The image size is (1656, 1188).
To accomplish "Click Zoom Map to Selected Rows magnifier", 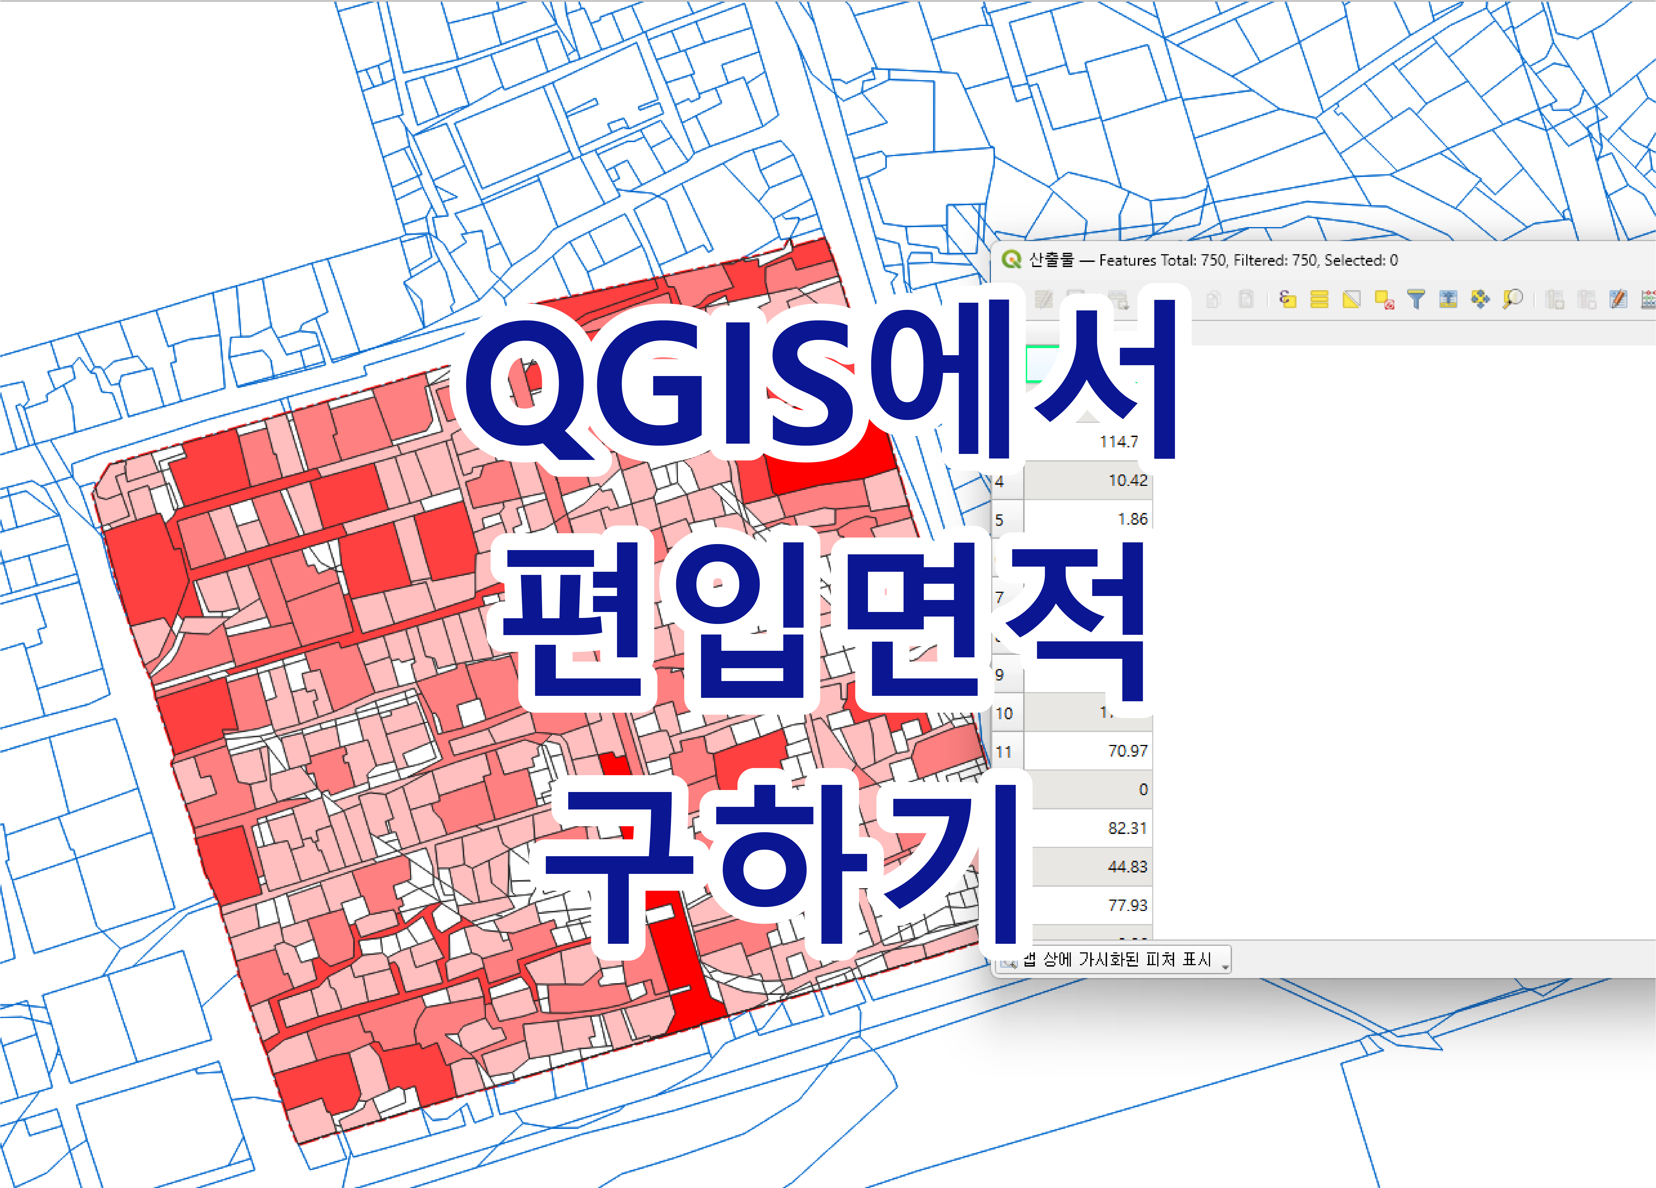I will 1513,299.
